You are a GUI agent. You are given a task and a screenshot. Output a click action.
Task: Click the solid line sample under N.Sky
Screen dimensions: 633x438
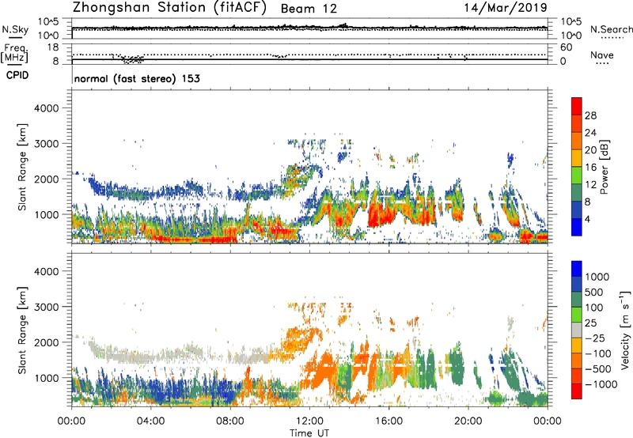15,38
